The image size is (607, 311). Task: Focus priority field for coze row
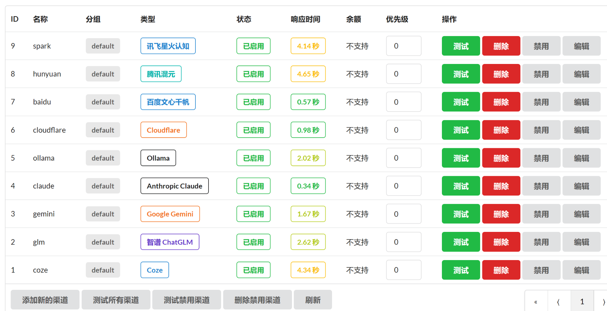(404, 270)
